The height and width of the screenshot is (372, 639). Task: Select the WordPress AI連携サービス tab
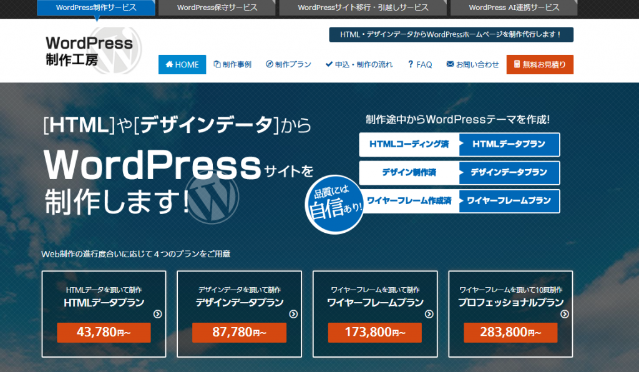(514, 7)
